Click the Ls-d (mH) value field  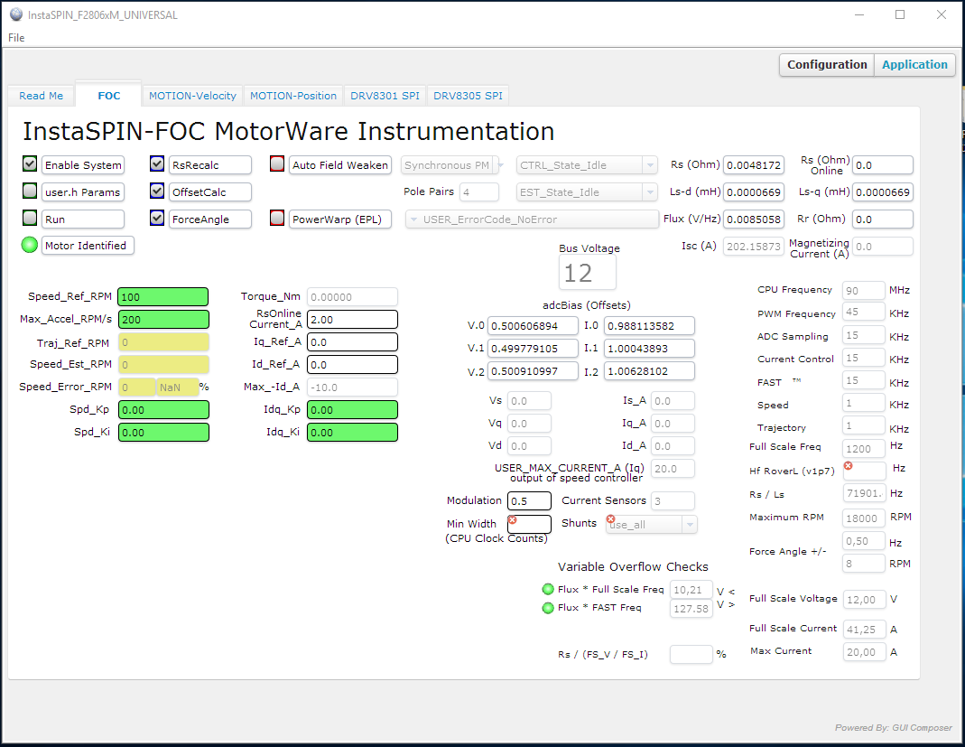[753, 192]
